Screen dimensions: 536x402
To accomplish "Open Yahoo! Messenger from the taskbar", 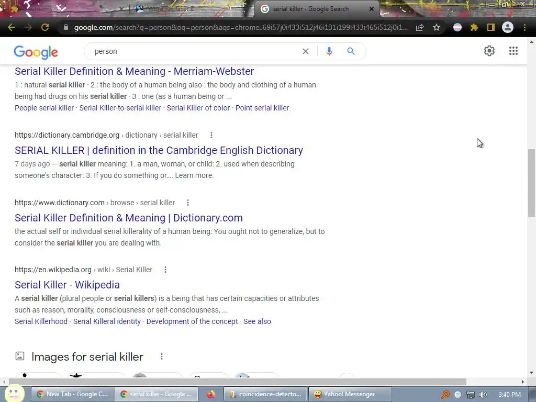I will point(350,394).
